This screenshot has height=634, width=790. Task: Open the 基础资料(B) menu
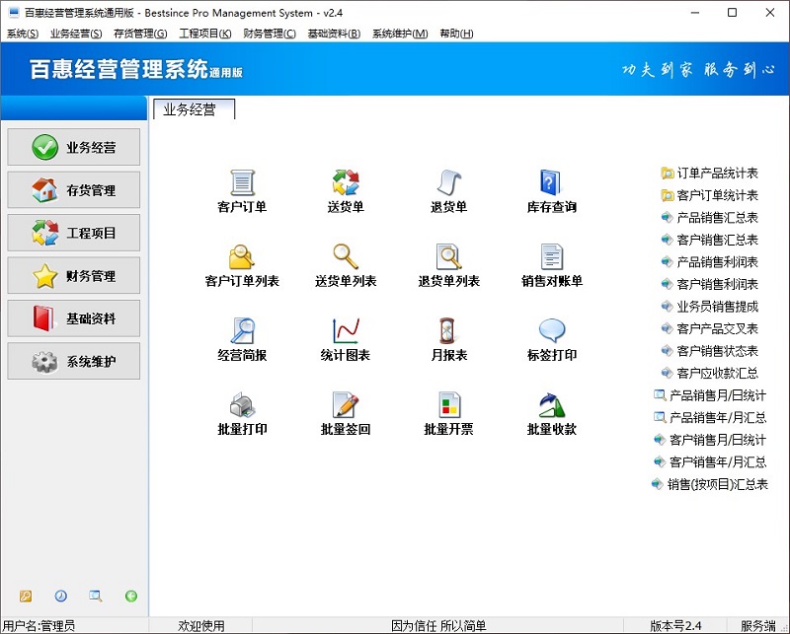pos(334,34)
